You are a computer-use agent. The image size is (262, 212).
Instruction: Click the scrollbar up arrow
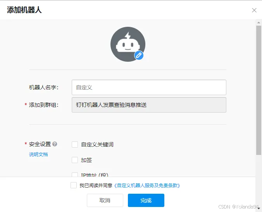pos(259,23)
